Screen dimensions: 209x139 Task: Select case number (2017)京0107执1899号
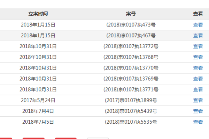click(x=131, y=100)
